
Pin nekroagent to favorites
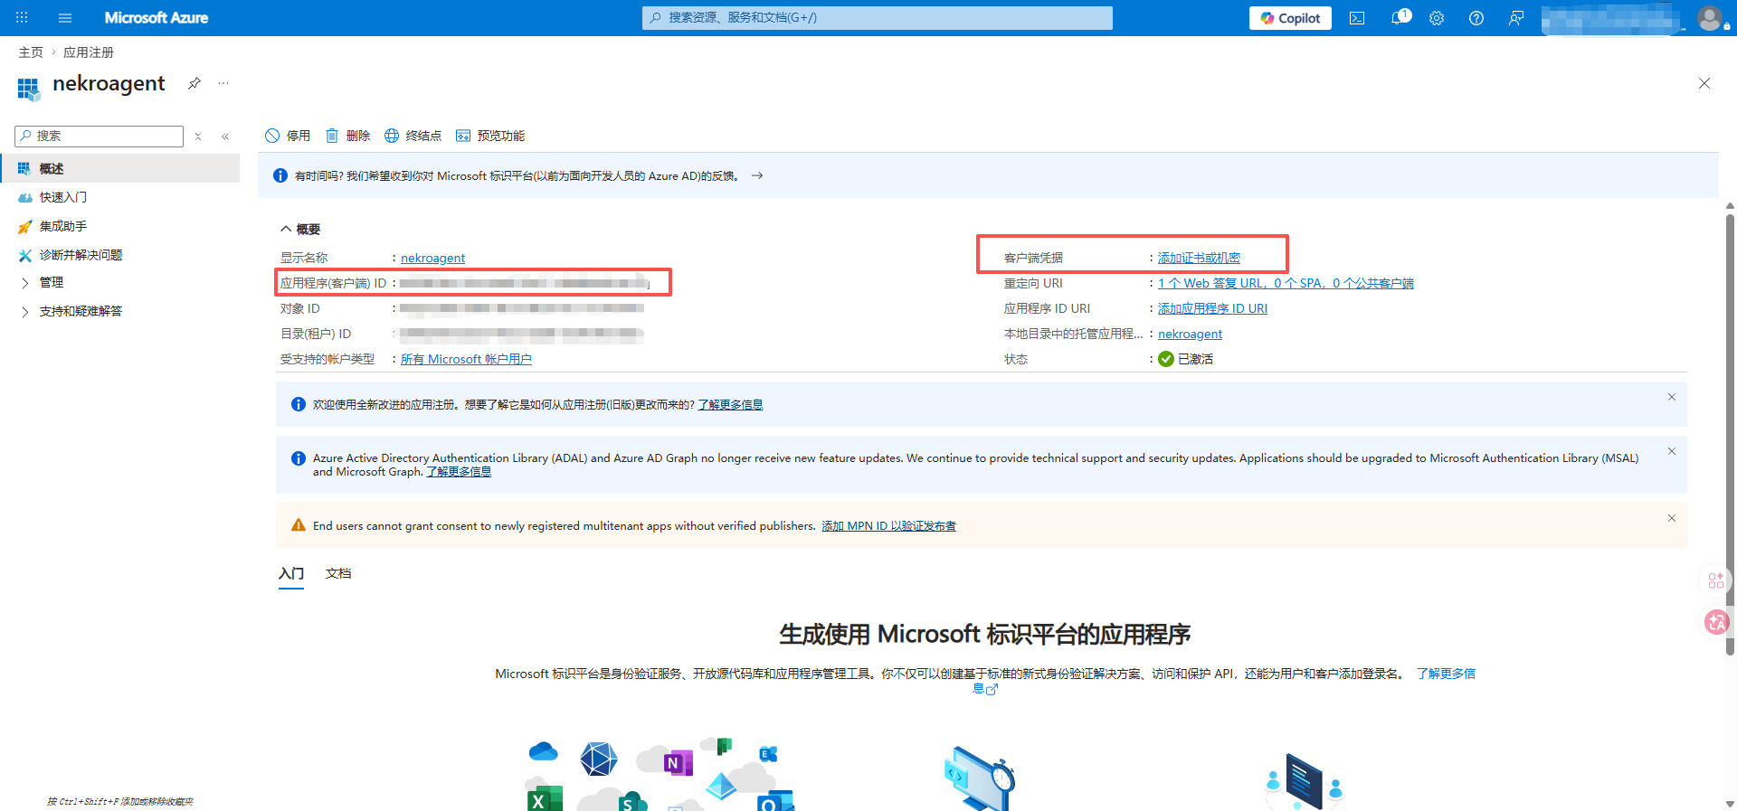pyautogui.click(x=195, y=83)
